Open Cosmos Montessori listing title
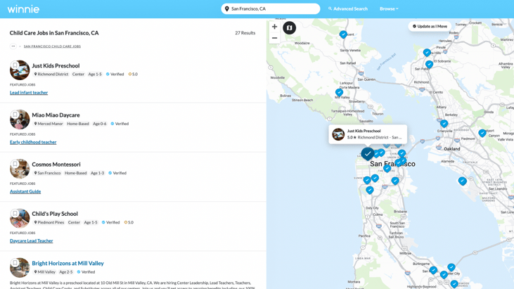 click(x=56, y=164)
